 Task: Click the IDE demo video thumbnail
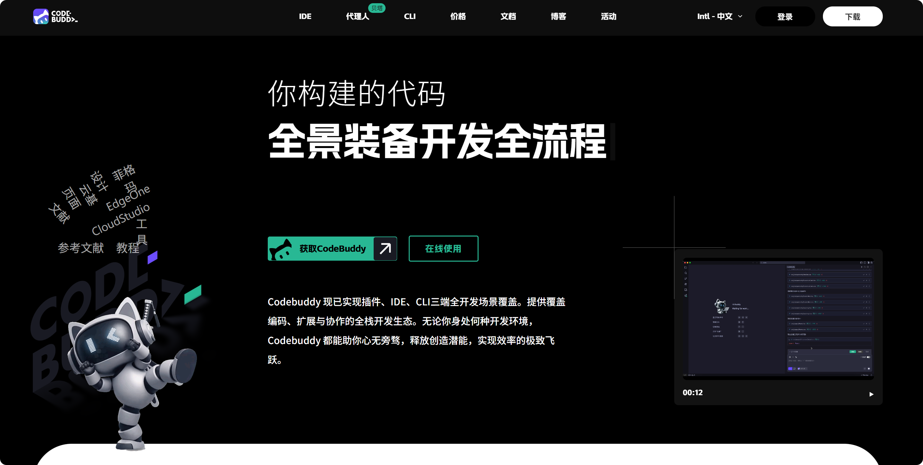[x=778, y=319]
